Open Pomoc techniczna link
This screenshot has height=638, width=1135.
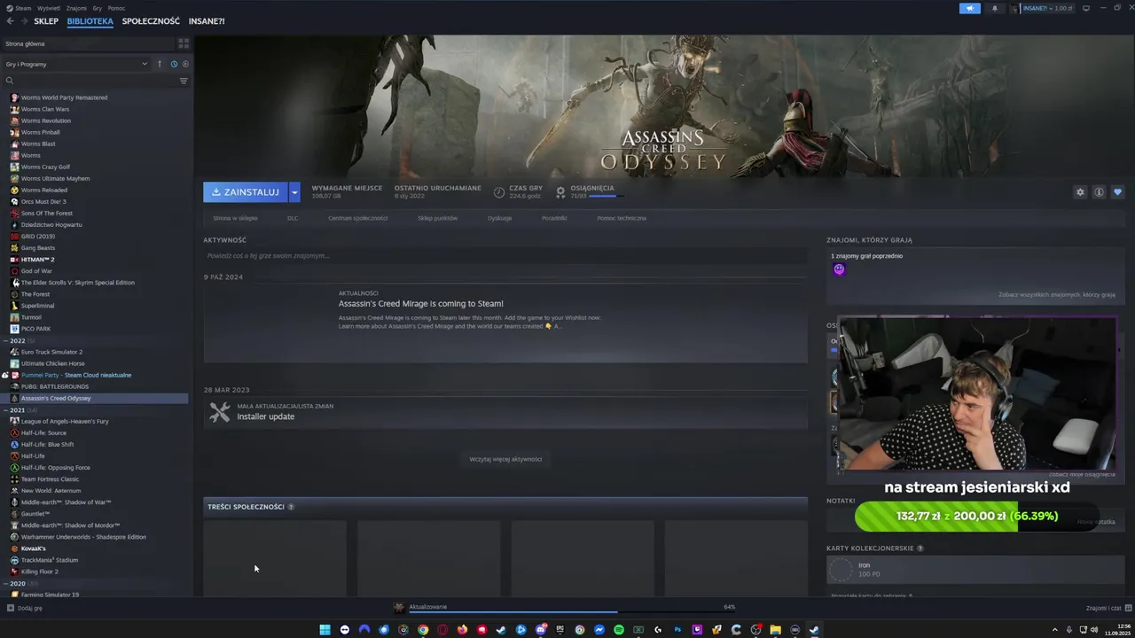point(622,218)
